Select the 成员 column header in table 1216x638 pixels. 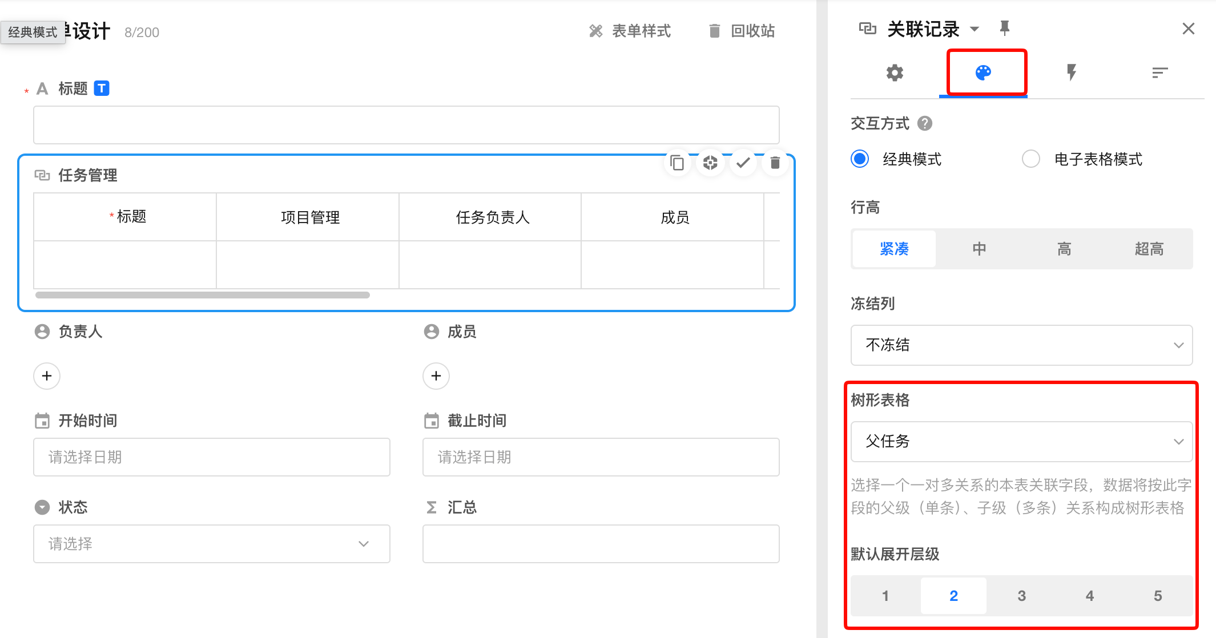(673, 217)
